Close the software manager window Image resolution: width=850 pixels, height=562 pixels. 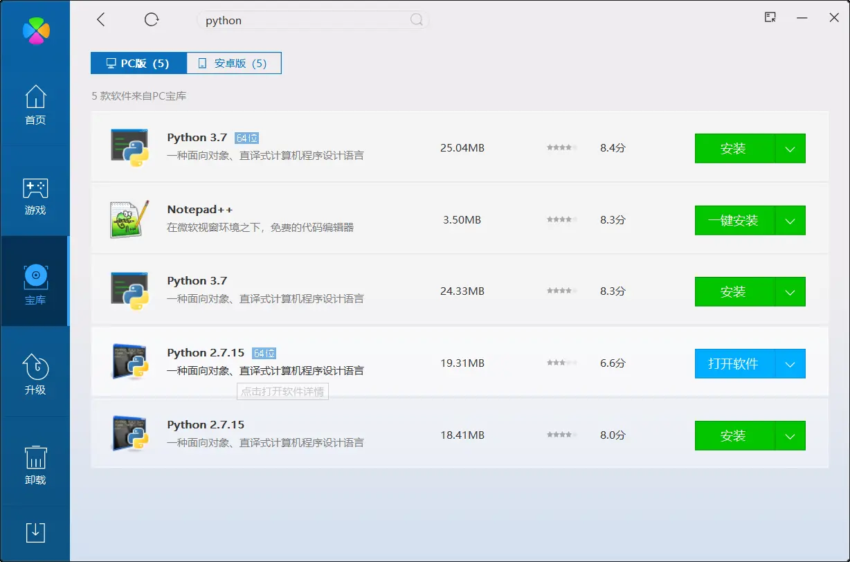click(834, 17)
